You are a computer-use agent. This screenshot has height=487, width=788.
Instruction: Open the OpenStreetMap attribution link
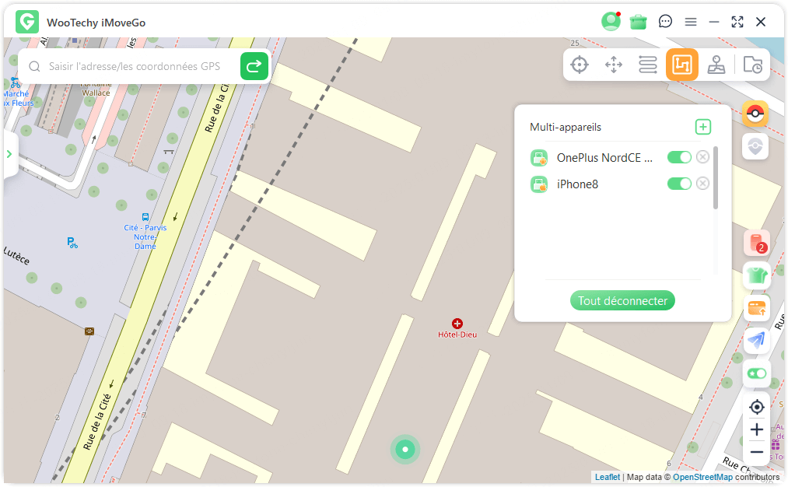pyautogui.click(x=702, y=477)
